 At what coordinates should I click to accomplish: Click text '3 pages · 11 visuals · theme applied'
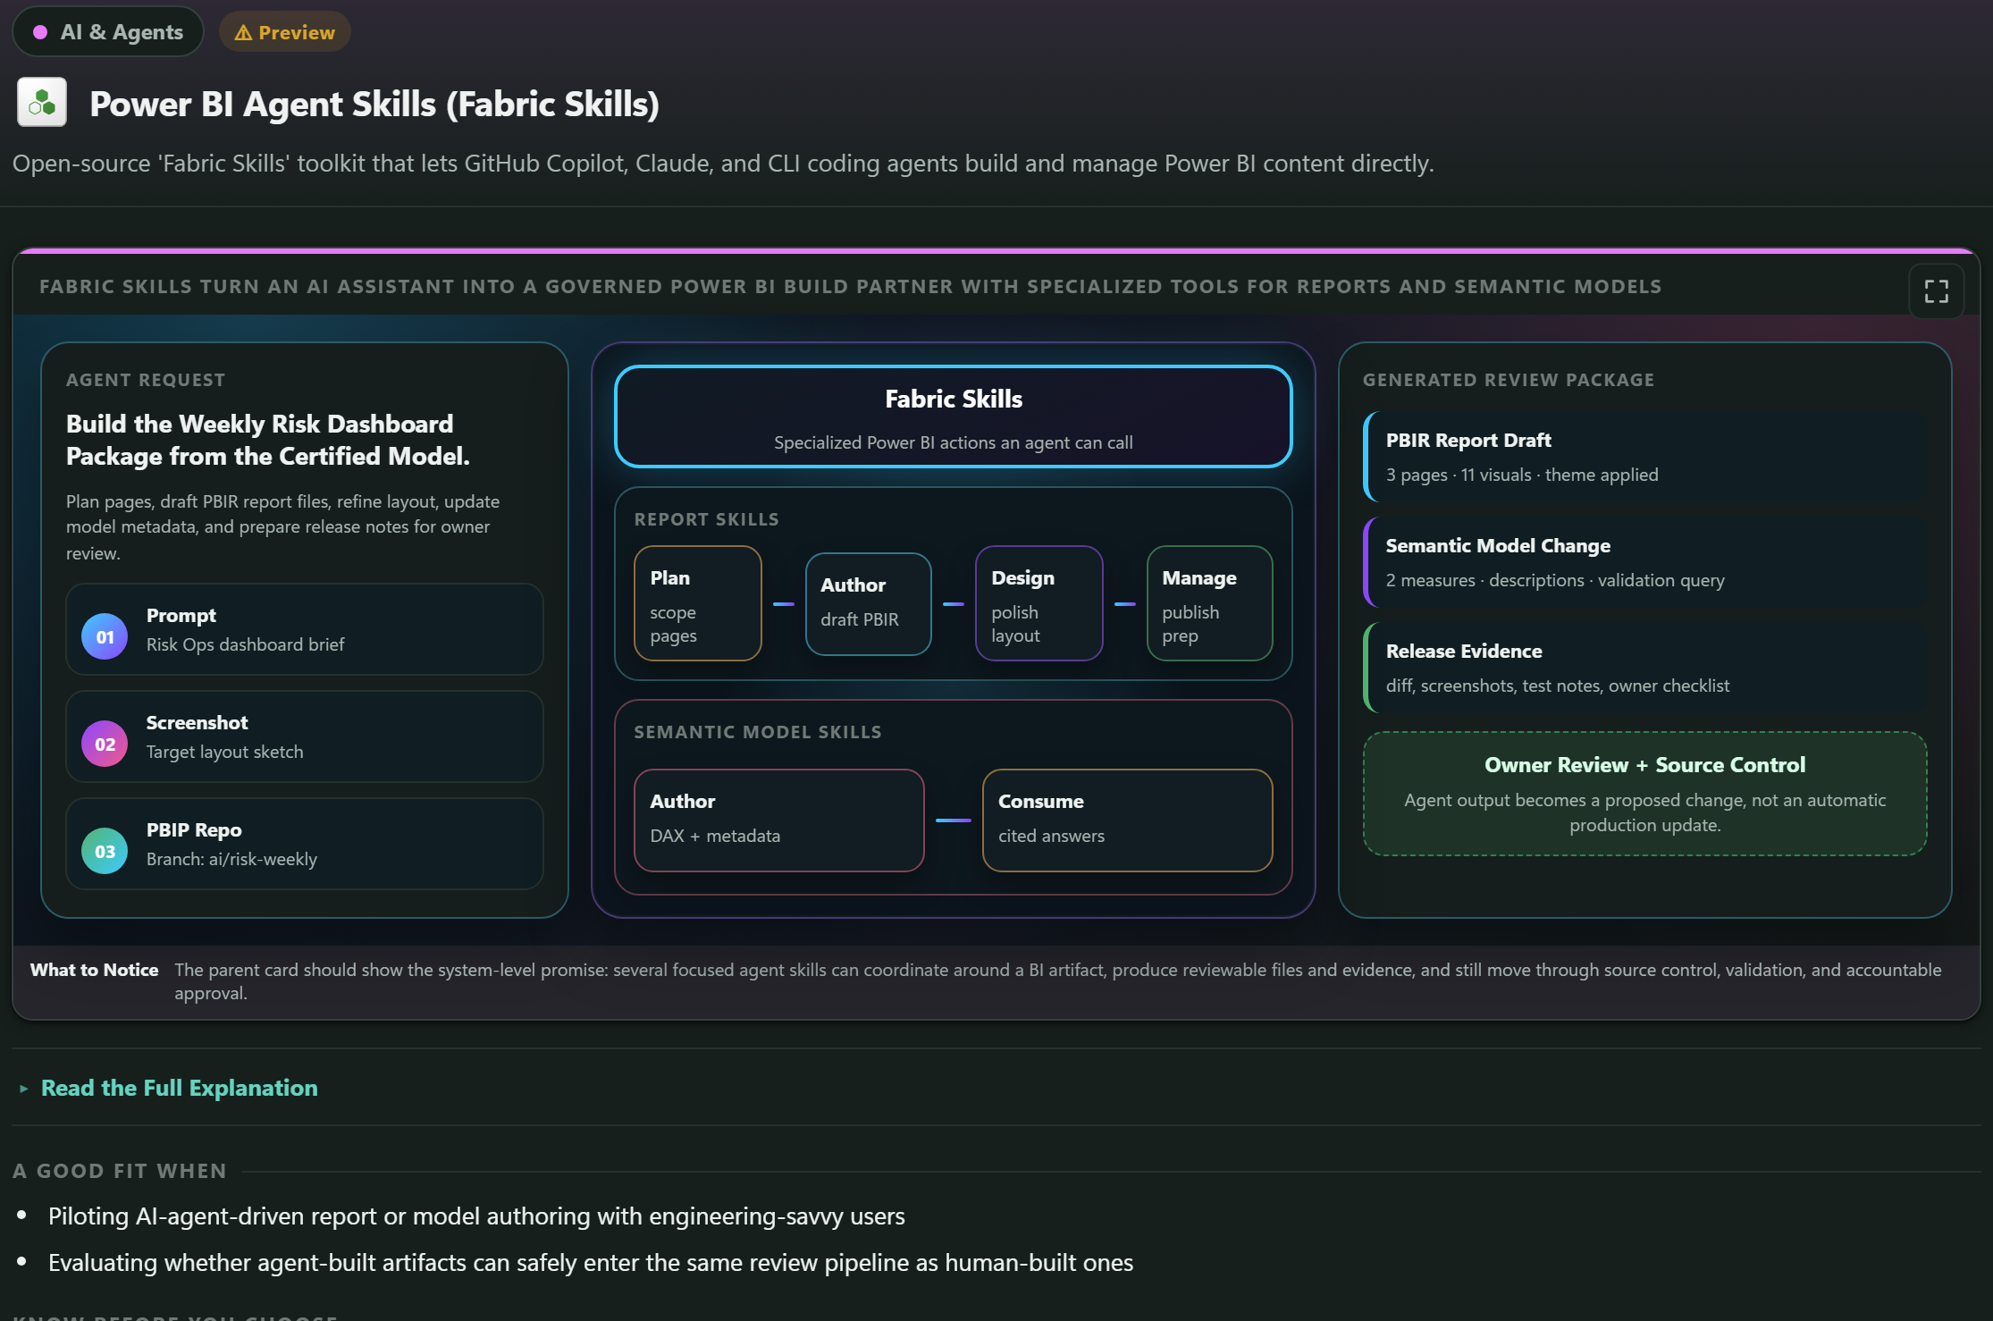[1522, 475]
